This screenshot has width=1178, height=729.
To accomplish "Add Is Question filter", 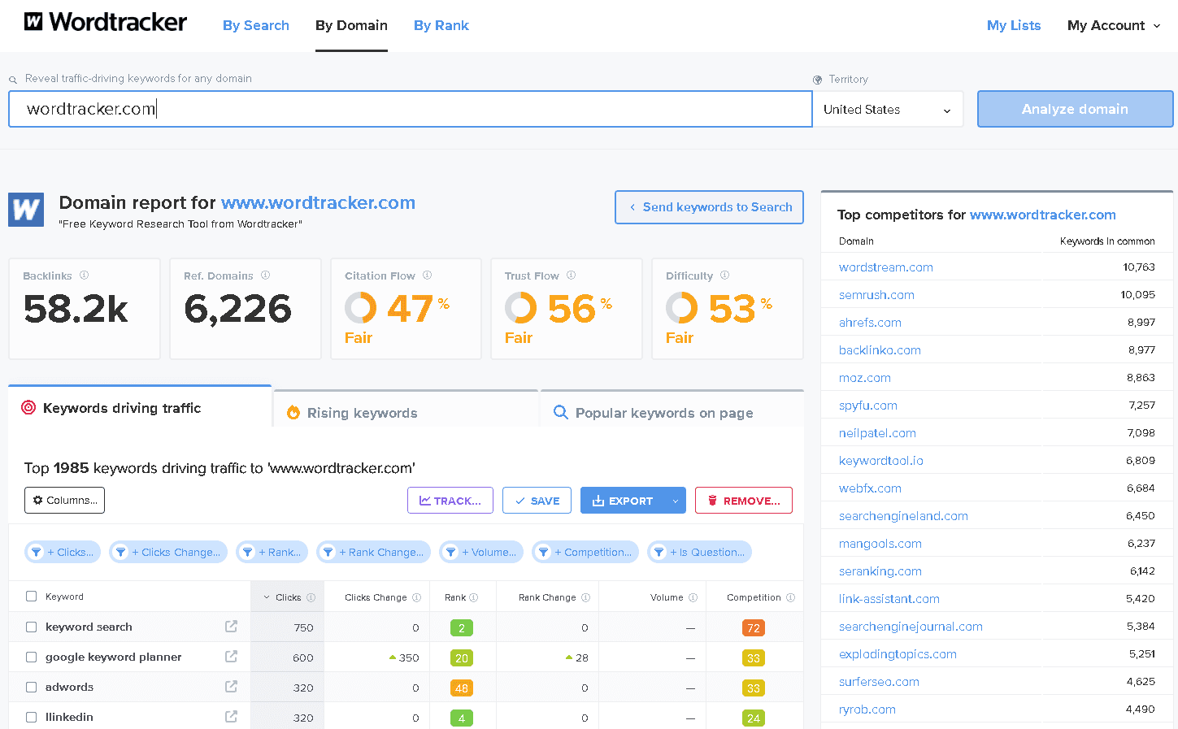I will (699, 553).
